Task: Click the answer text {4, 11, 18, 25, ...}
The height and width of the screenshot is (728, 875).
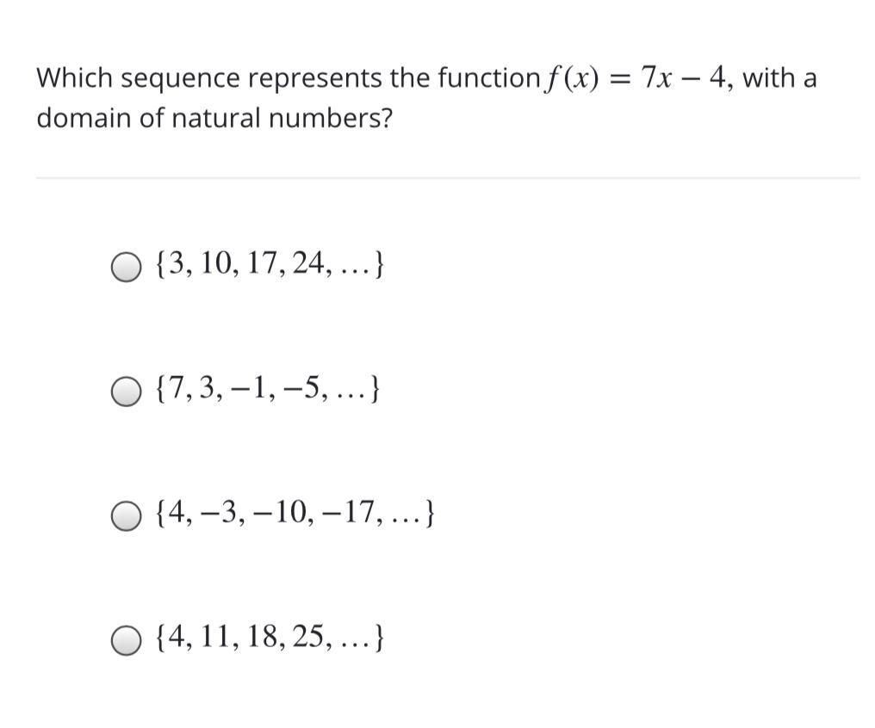Action: tap(269, 640)
